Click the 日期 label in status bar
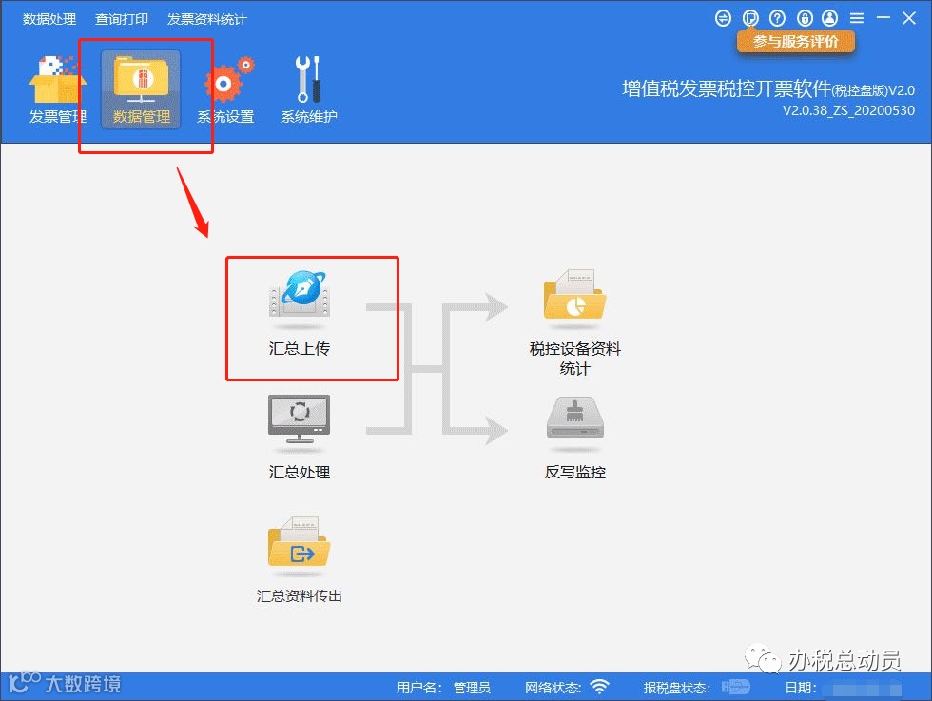Viewport: 932px width, 701px height. [801, 688]
